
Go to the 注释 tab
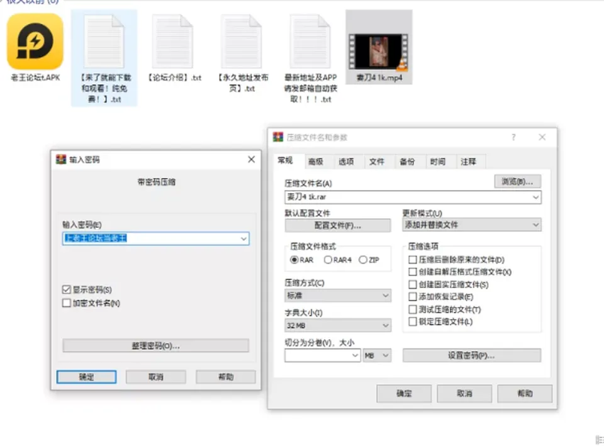pos(468,162)
